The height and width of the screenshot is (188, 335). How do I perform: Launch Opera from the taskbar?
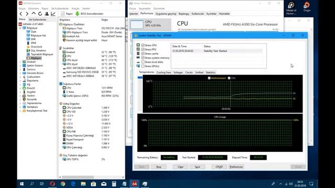click(52, 184)
